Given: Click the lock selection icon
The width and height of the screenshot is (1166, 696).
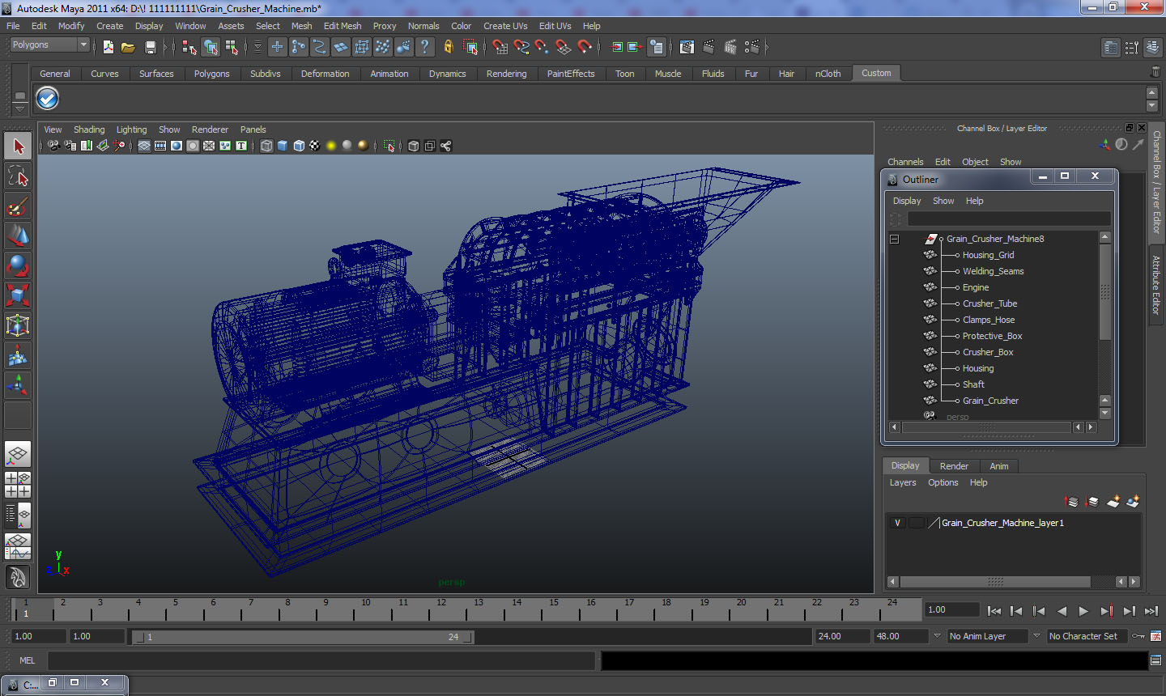Looking at the screenshot, I should (x=448, y=47).
